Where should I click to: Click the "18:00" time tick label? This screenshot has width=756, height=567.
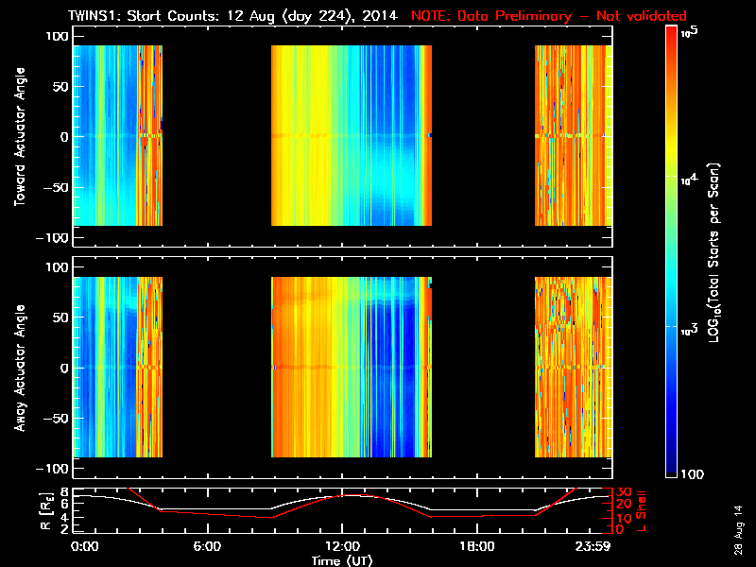[x=477, y=547]
